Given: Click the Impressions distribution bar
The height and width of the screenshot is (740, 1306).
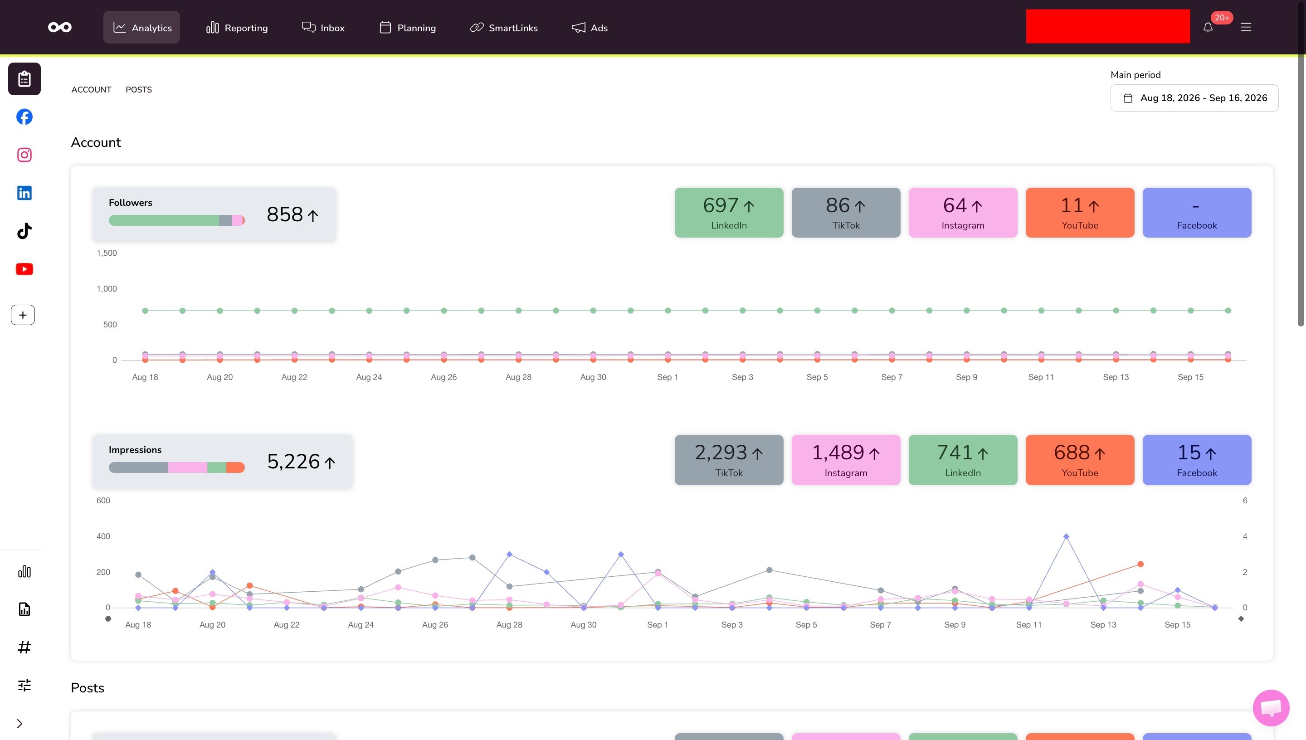Looking at the screenshot, I should 177,467.
